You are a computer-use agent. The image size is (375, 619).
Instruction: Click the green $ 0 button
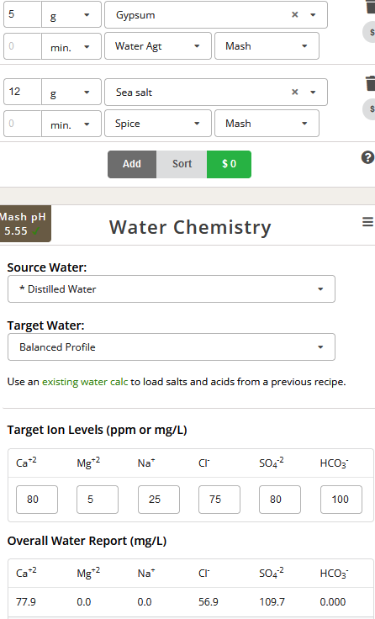[x=229, y=164]
